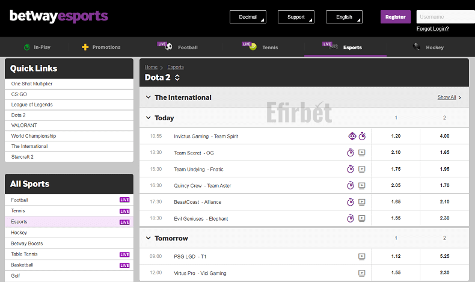
Task: Click stopwatch icon for Evil Geniuses match
Action: point(350,218)
